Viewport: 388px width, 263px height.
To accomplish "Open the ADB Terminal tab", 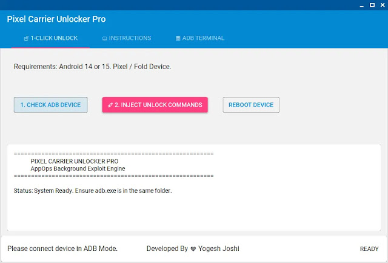I will [x=199, y=38].
